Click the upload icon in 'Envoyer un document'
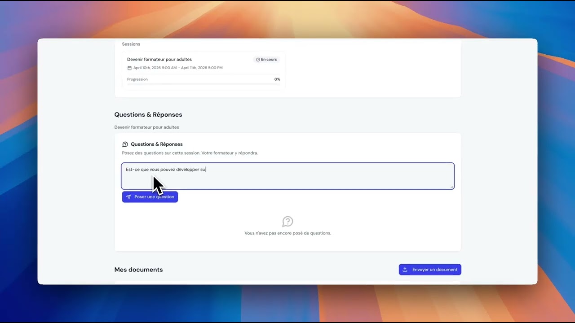Image resolution: width=575 pixels, height=323 pixels. click(x=405, y=270)
